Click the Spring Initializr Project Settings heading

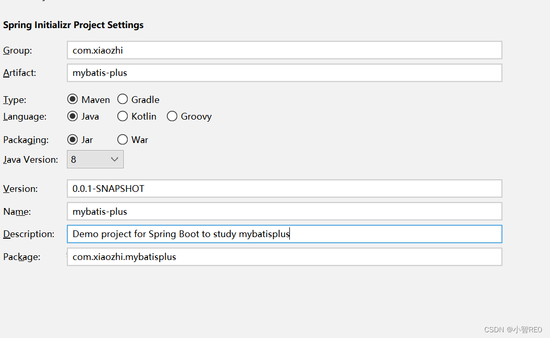coord(74,25)
